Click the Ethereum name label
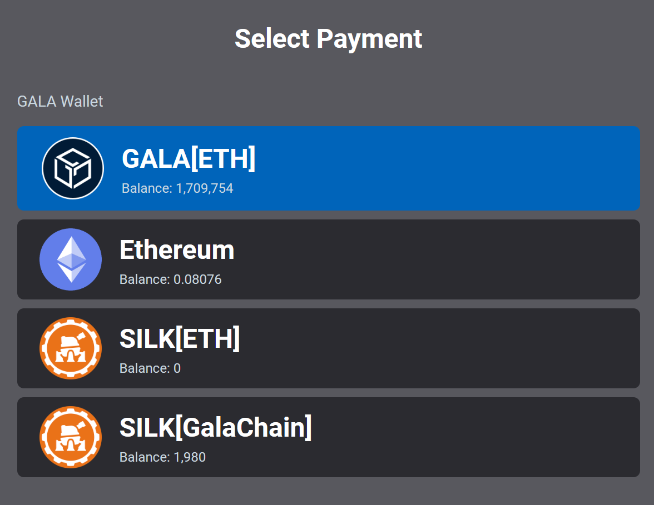The height and width of the screenshot is (505, 654). (x=177, y=249)
